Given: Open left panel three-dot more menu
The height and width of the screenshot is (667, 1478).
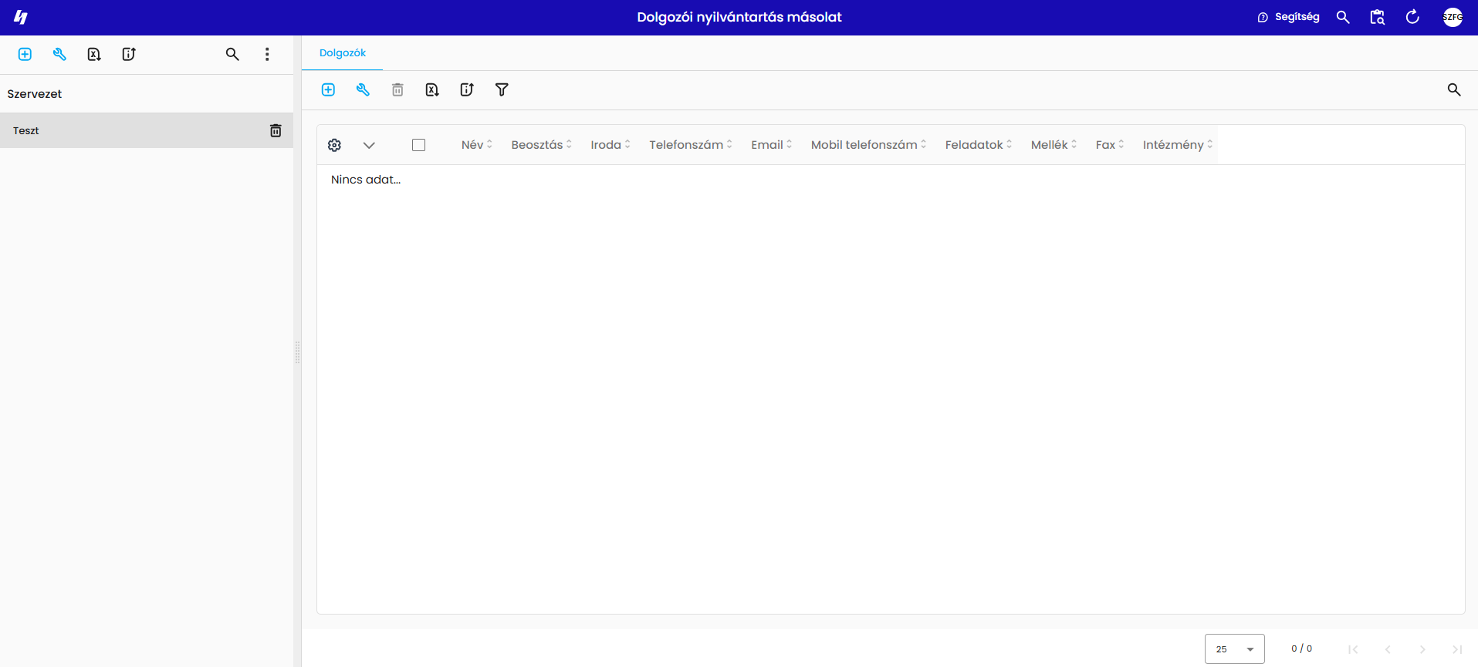Looking at the screenshot, I should coord(267,54).
